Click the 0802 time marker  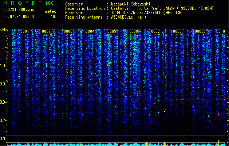point(46,31)
